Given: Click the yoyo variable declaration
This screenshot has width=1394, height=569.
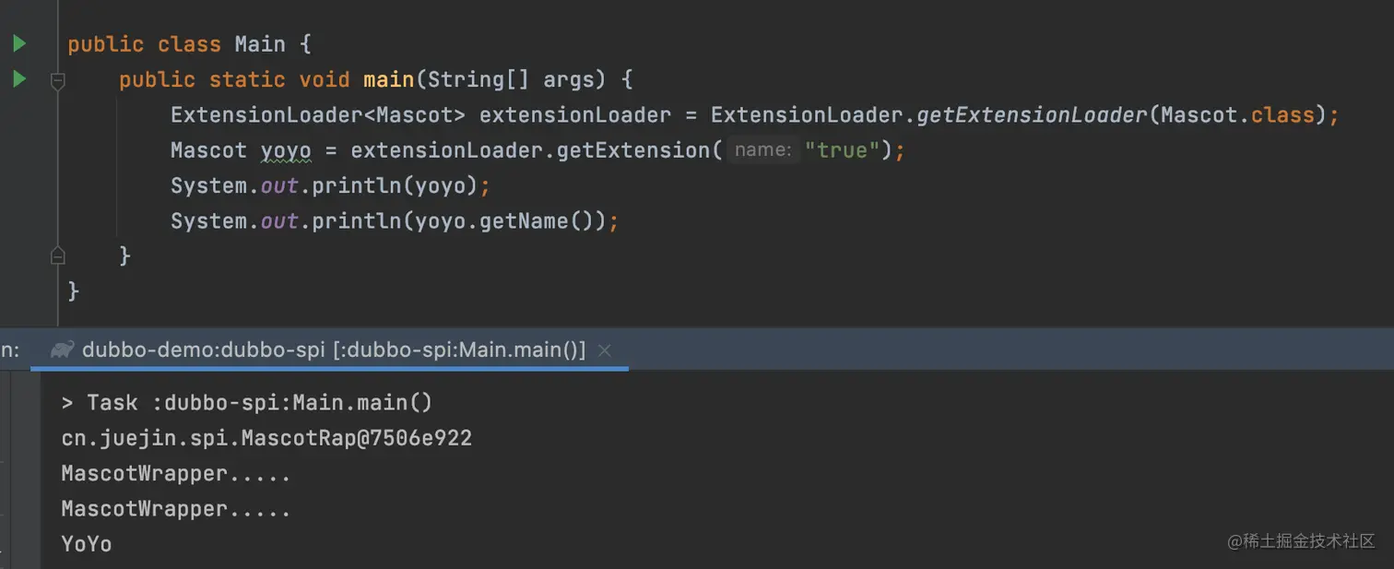Looking at the screenshot, I should [286, 150].
